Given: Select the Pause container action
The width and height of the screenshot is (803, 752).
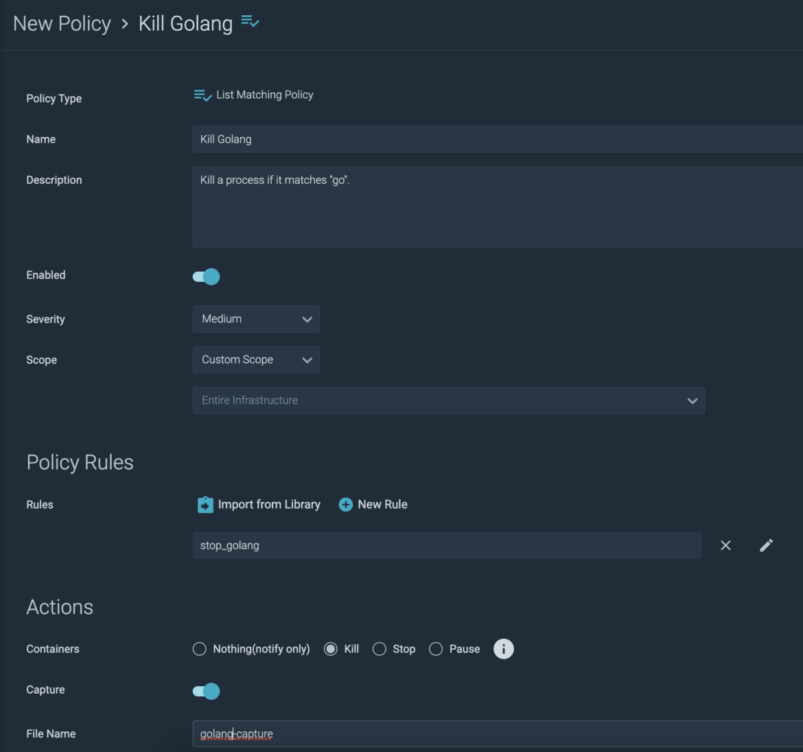Looking at the screenshot, I should (x=436, y=649).
